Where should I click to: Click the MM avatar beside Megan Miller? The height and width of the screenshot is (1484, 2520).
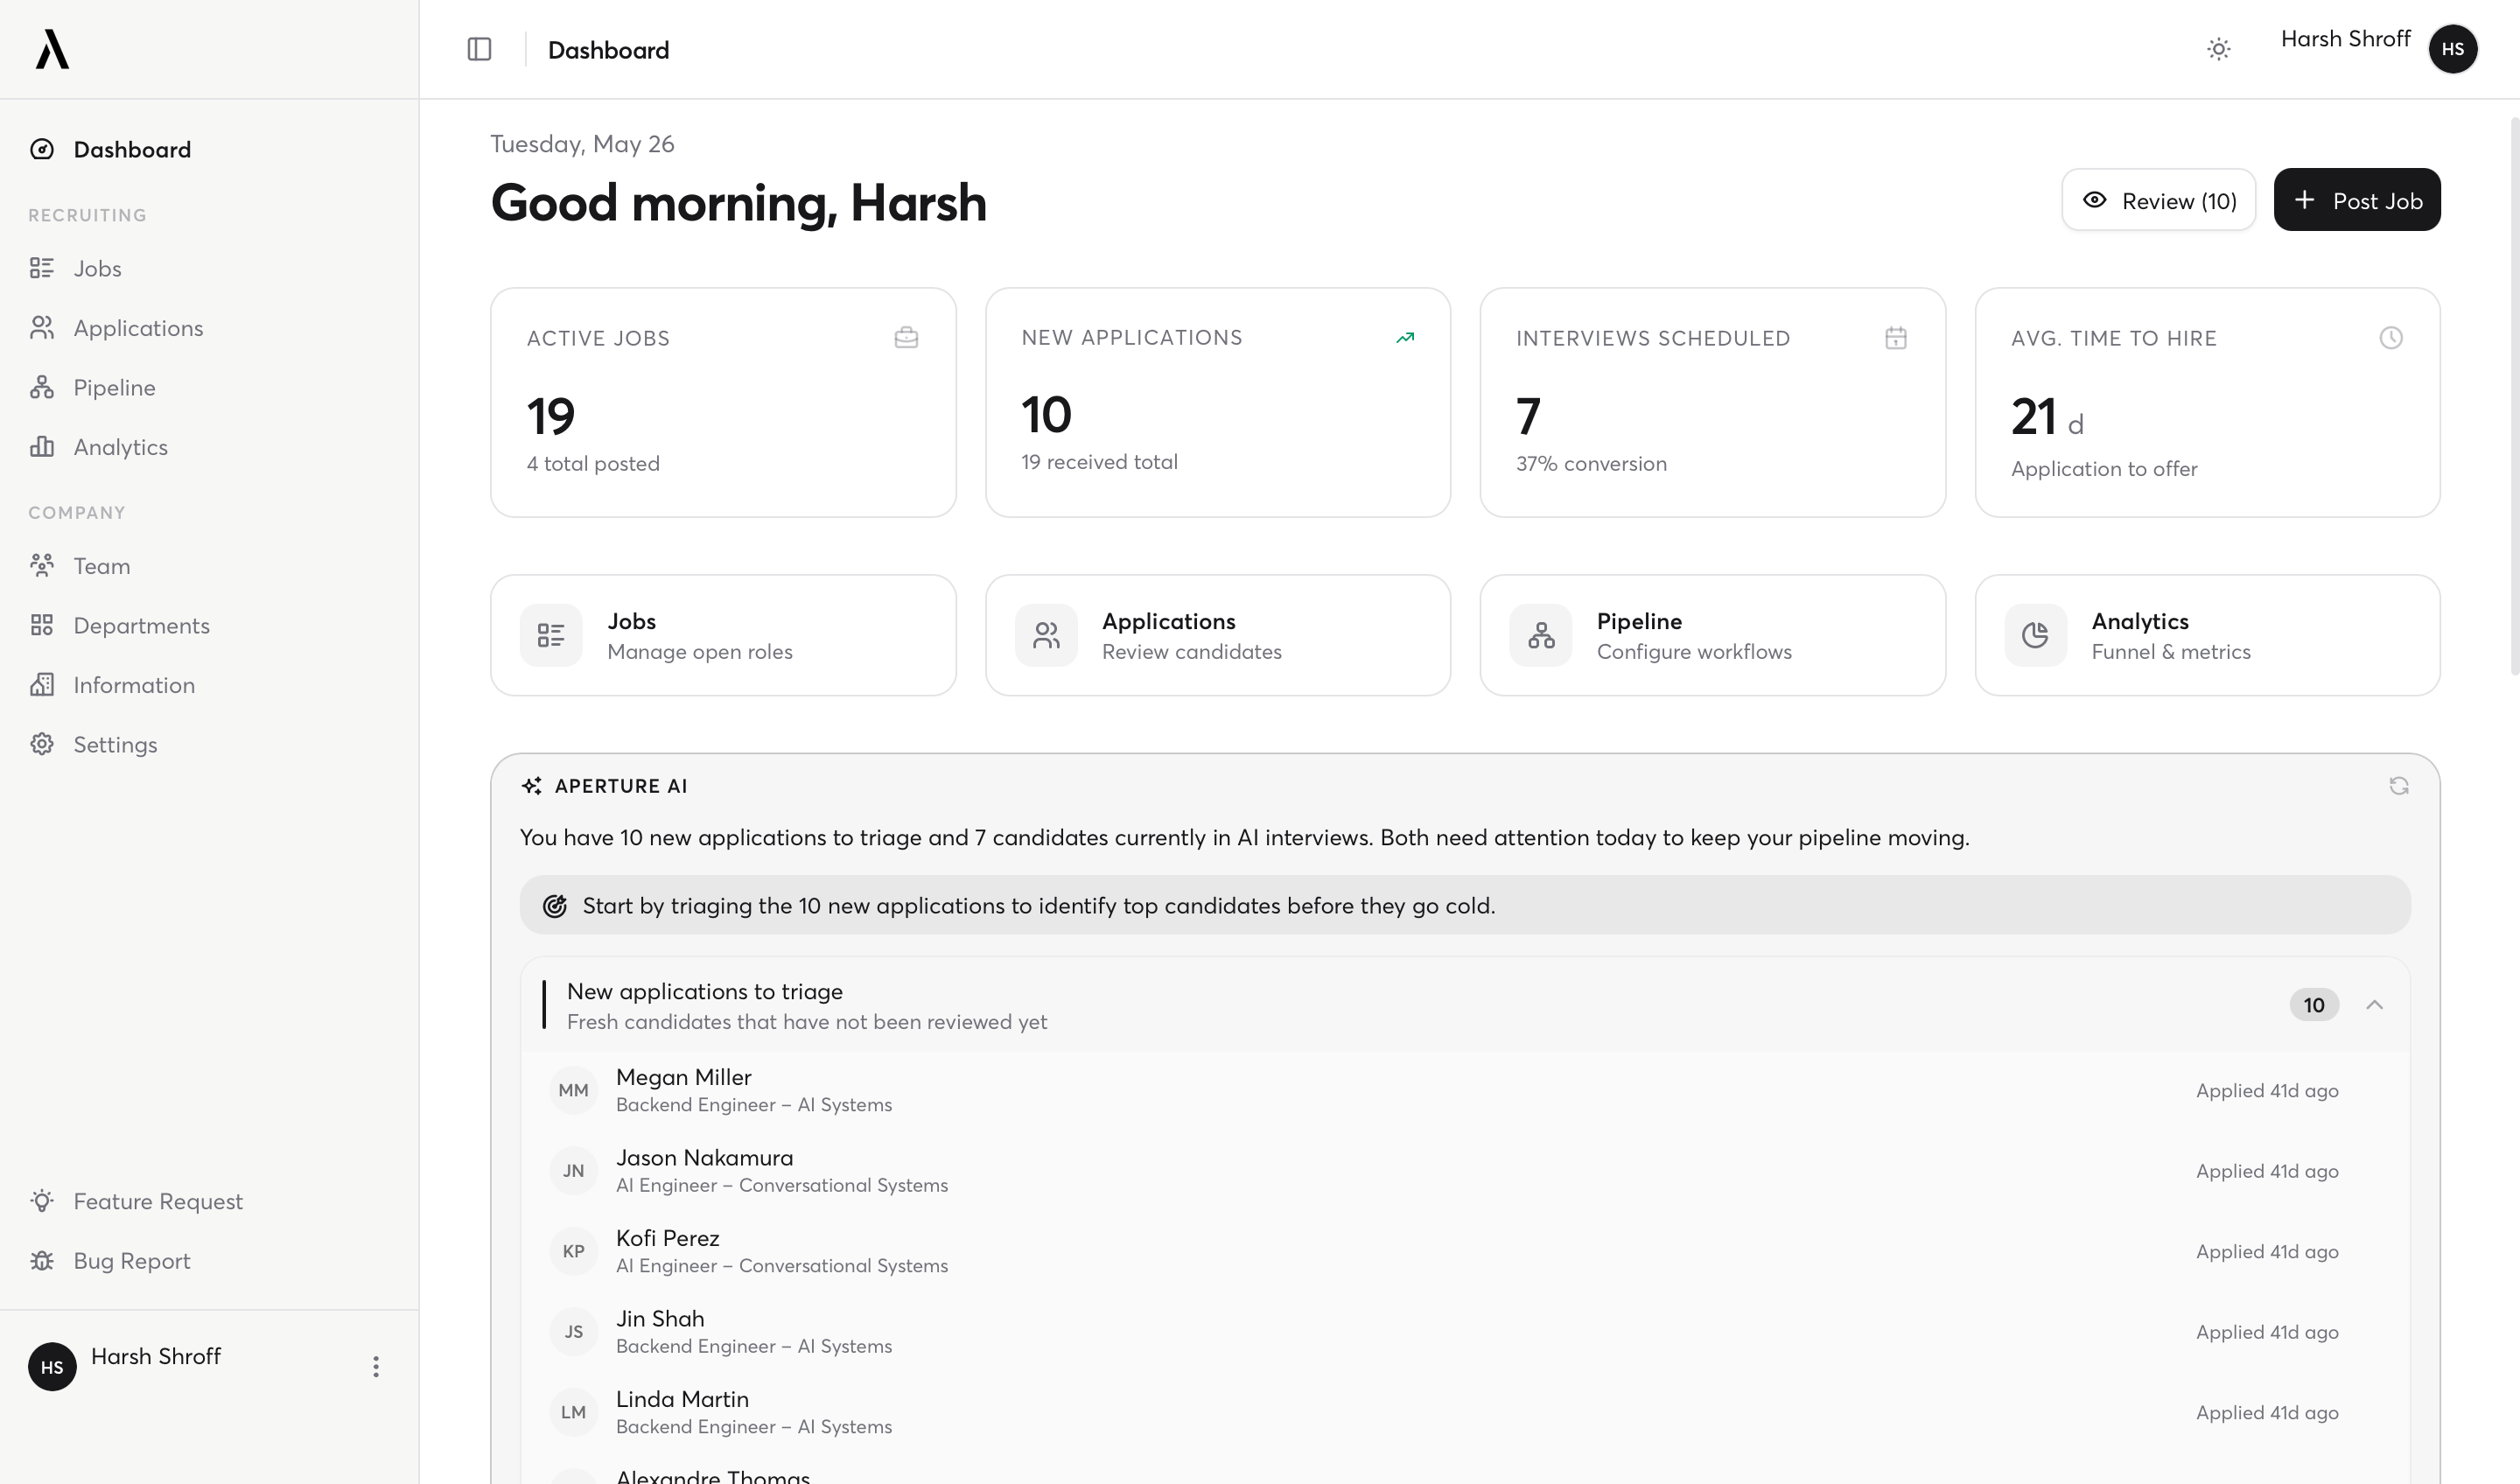pos(573,1090)
